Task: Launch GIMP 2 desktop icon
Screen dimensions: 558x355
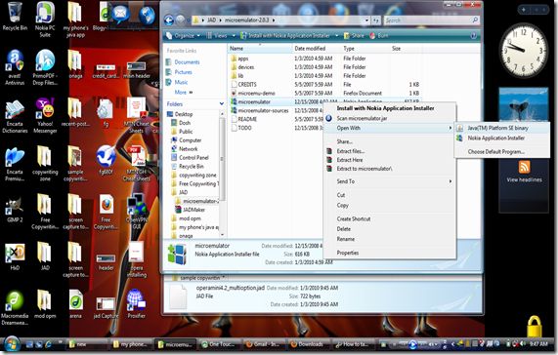Action: pyautogui.click(x=15, y=210)
